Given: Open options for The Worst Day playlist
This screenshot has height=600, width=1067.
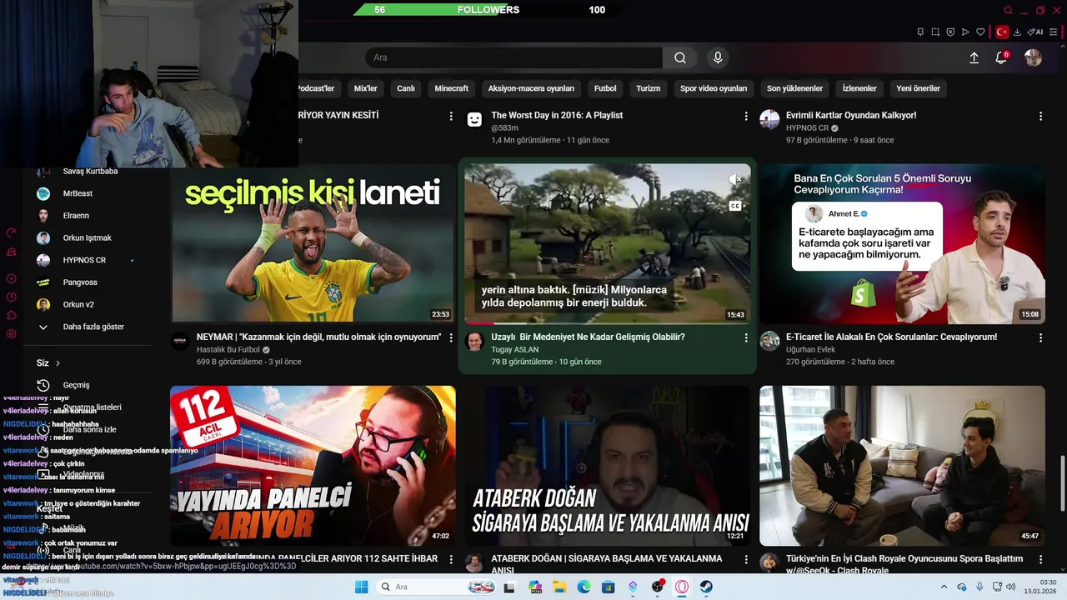Looking at the screenshot, I should (746, 116).
